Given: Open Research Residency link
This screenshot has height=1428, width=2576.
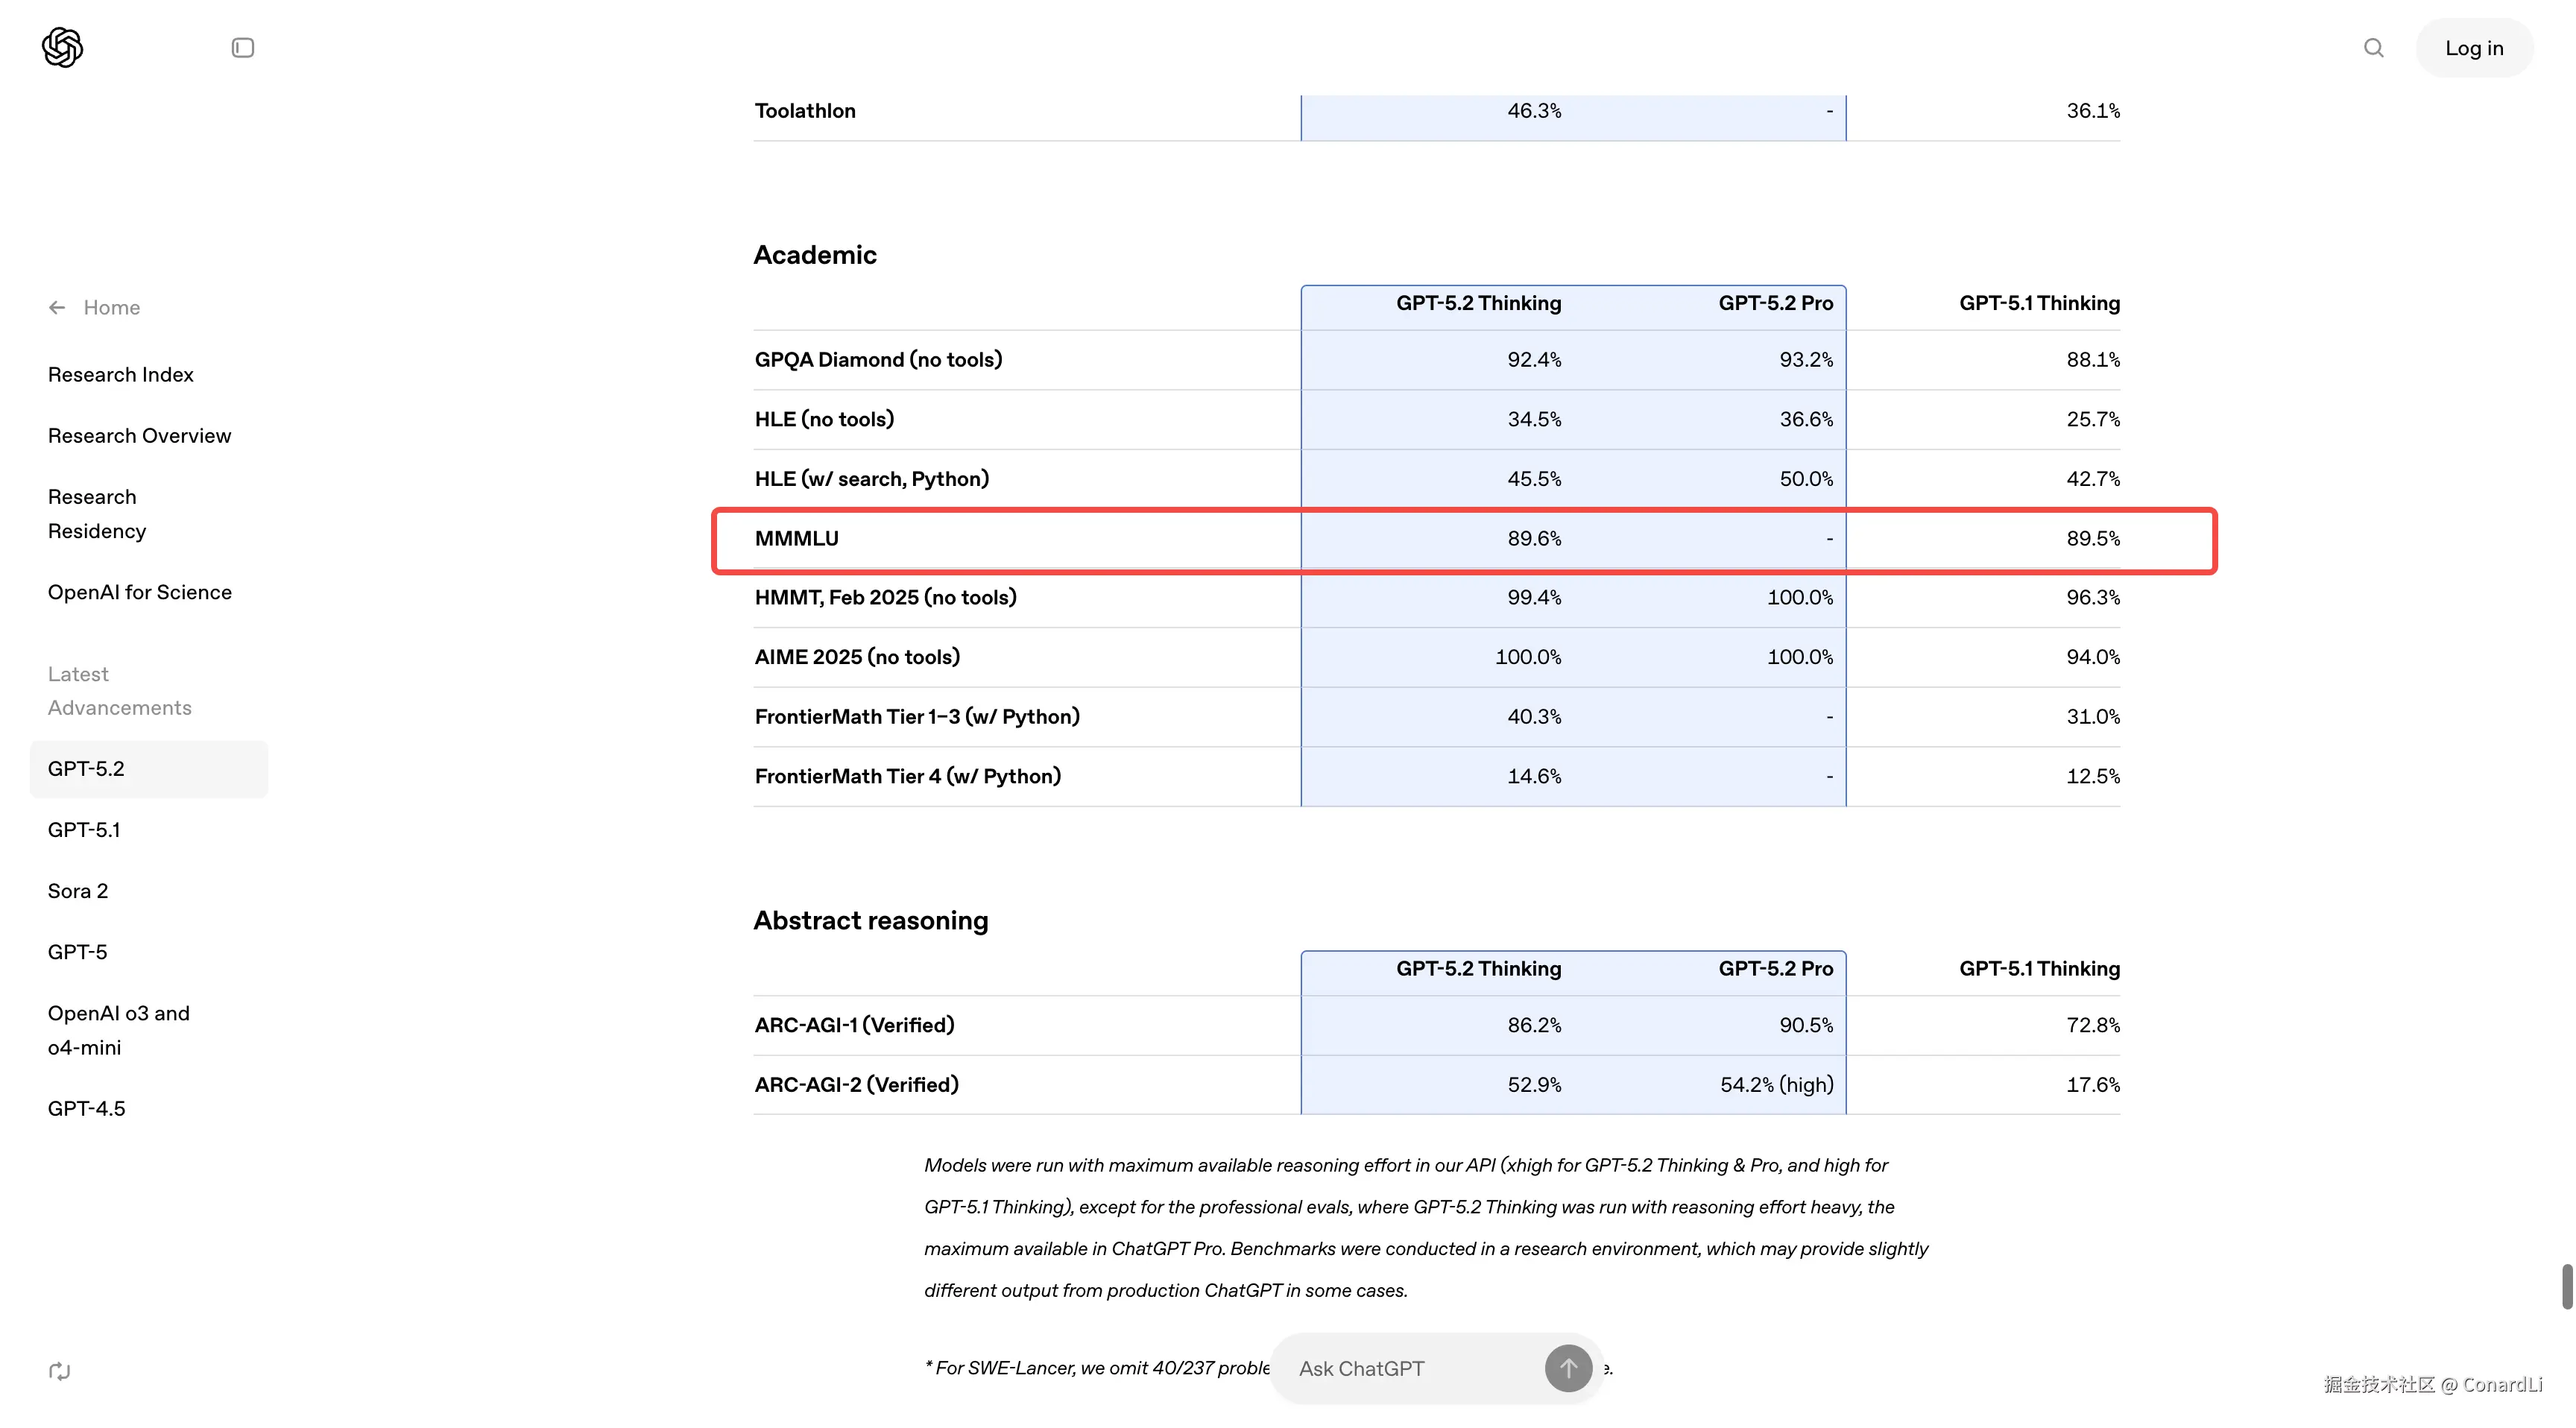Looking at the screenshot, I should 96,513.
